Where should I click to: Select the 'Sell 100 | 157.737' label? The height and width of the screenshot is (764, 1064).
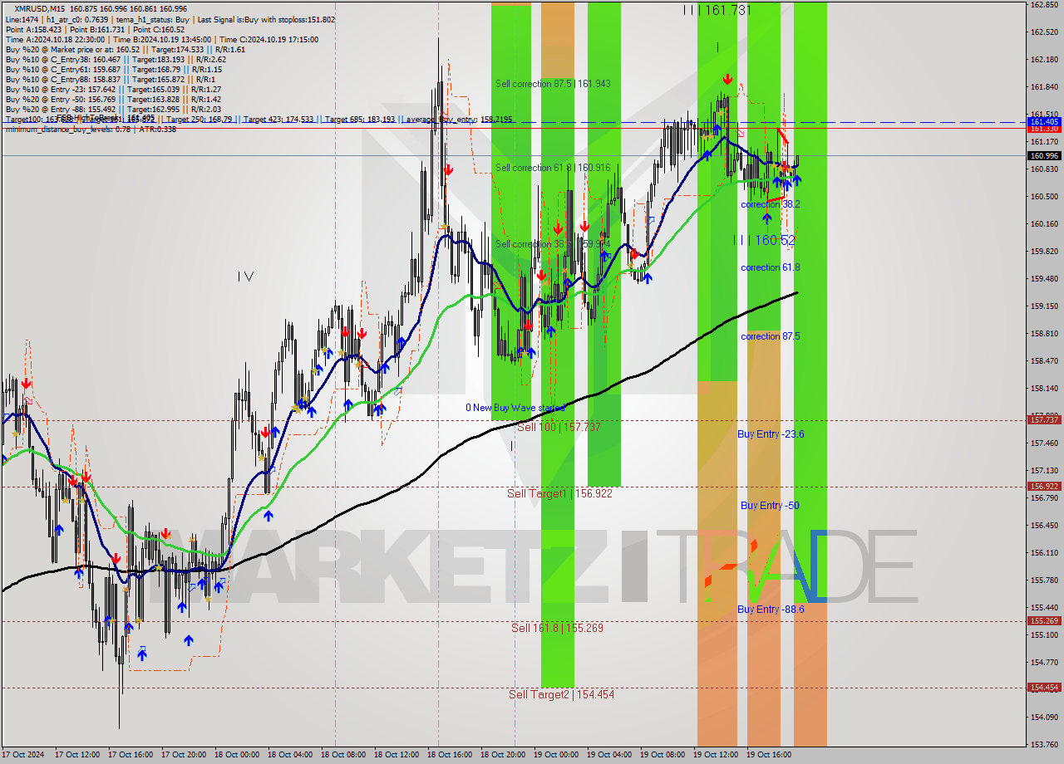pos(559,427)
